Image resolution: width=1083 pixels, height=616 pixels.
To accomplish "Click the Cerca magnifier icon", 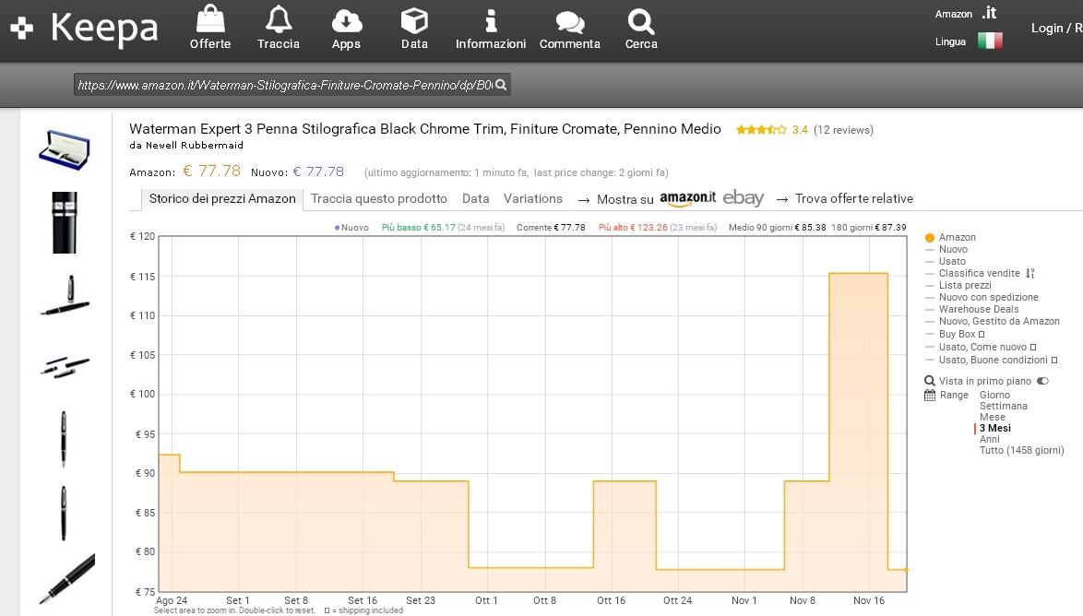I will [x=640, y=20].
